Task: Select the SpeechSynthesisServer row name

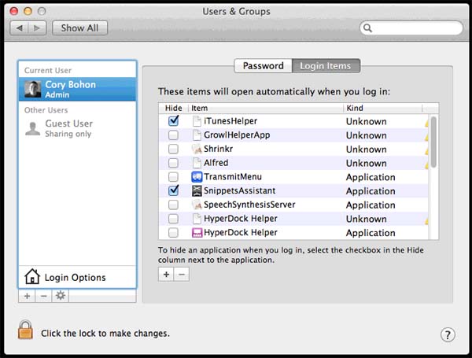Action: [x=249, y=205]
